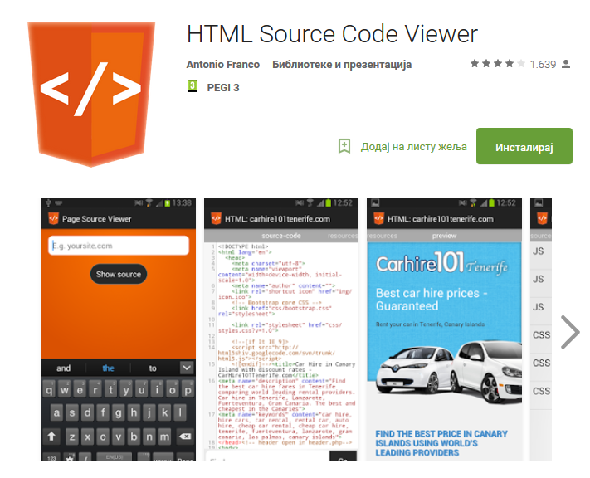Open developer Antonio Franco page
The image size is (590, 478).
pyautogui.click(x=222, y=65)
